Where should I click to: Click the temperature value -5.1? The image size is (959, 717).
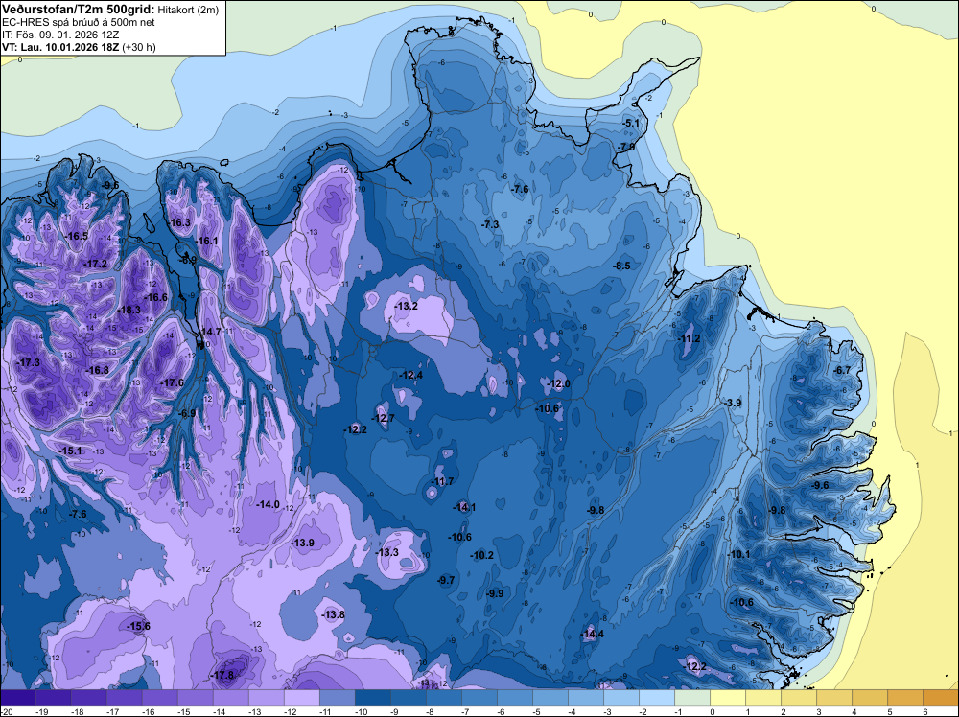coord(631,123)
